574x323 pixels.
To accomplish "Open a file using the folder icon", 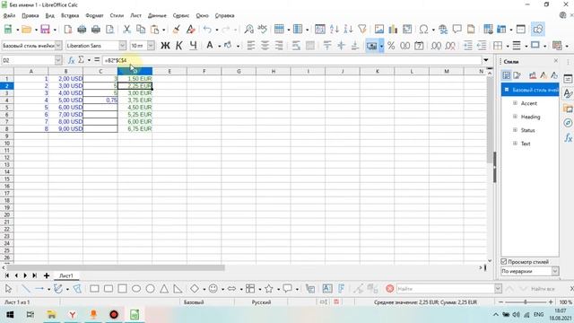I will coord(26,30).
